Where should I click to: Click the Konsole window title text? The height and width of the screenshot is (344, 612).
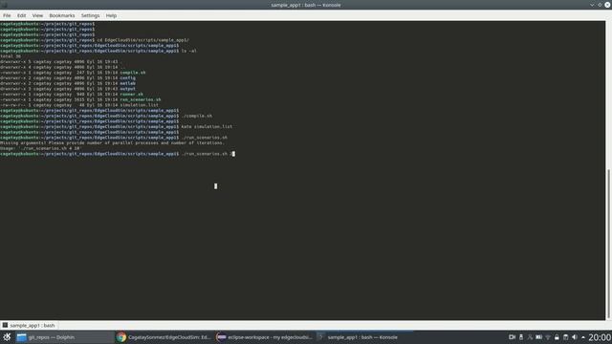(x=306, y=5)
